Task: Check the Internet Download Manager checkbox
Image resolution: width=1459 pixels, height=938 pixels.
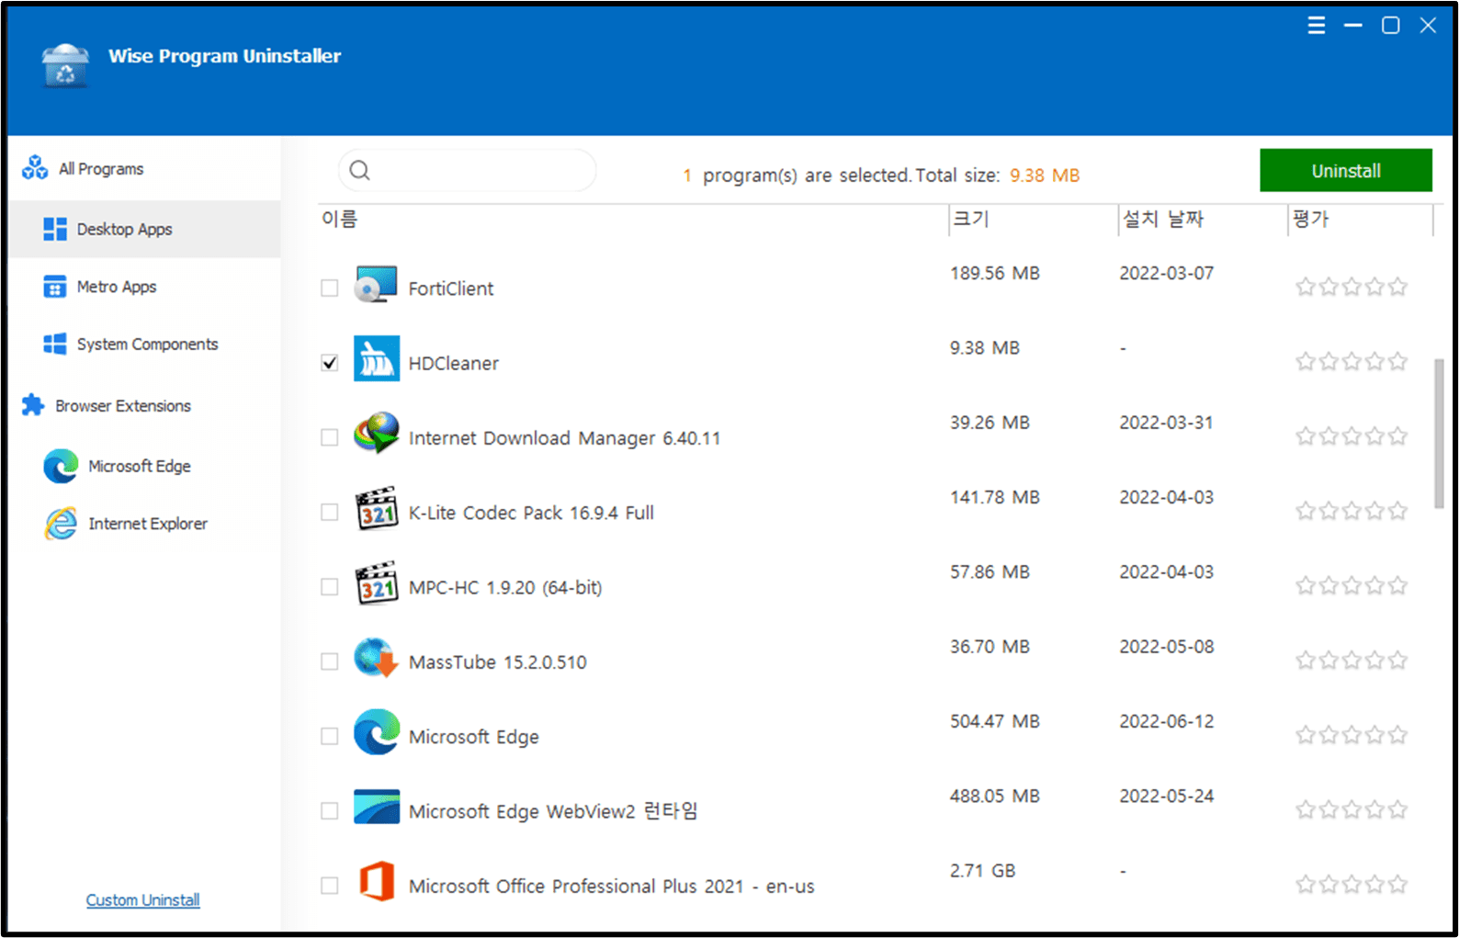Action: 330,437
